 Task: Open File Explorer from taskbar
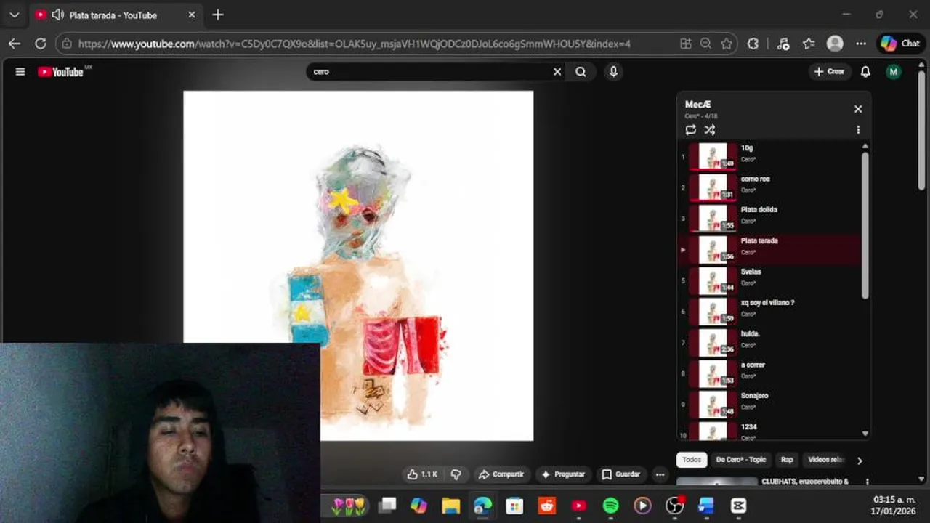point(451,506)
